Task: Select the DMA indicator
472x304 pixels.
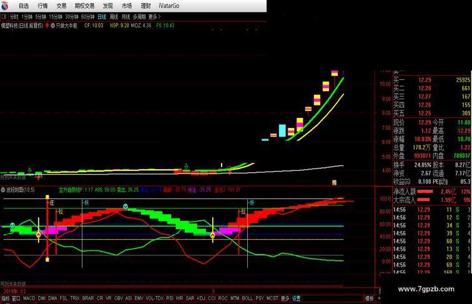Action: 52,298
